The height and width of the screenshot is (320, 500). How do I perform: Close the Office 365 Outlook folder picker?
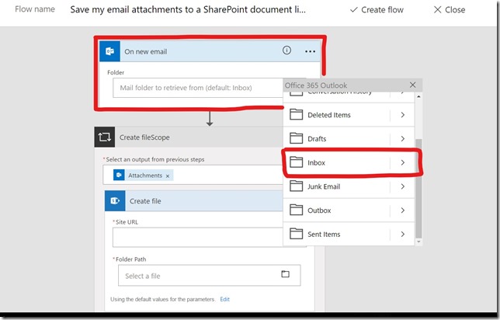pyautogui.click(x=412, y=85)
